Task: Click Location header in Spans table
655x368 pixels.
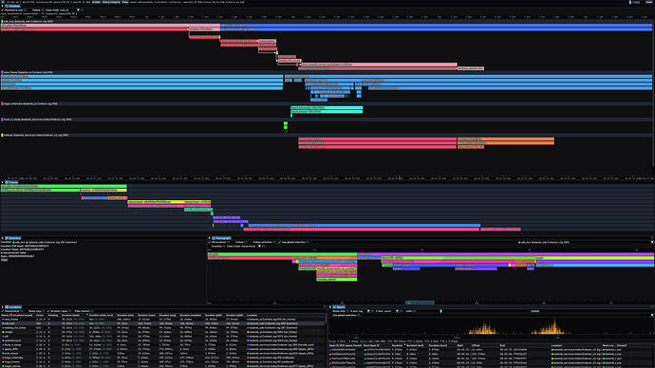Action: [556, 345]
